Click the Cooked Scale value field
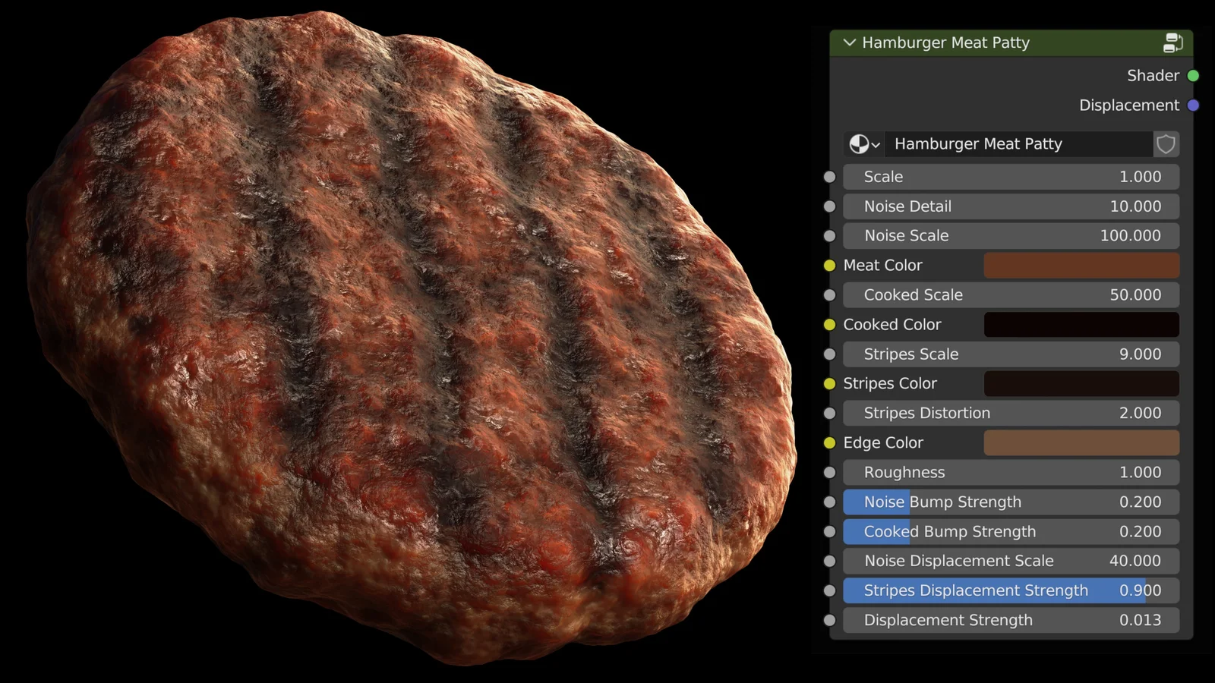This screenshot has height=683, width=1215. 1011,295
